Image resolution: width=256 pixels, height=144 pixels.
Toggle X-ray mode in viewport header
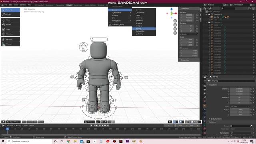pyautogui.click(x=186, y=122)
